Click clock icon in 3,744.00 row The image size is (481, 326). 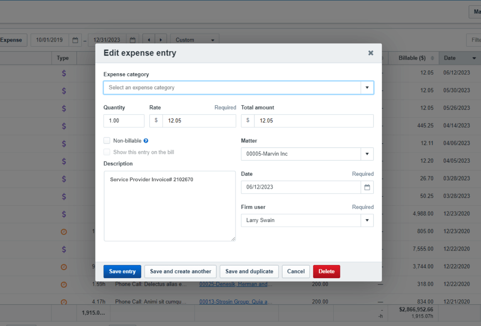(64, 267)
